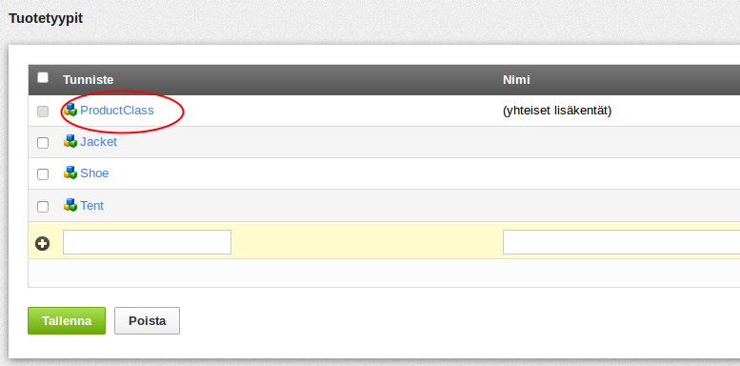Click the cubes icon beside ProductClass
This screenshot has height=366, width=740.
(x=70, y=110)
